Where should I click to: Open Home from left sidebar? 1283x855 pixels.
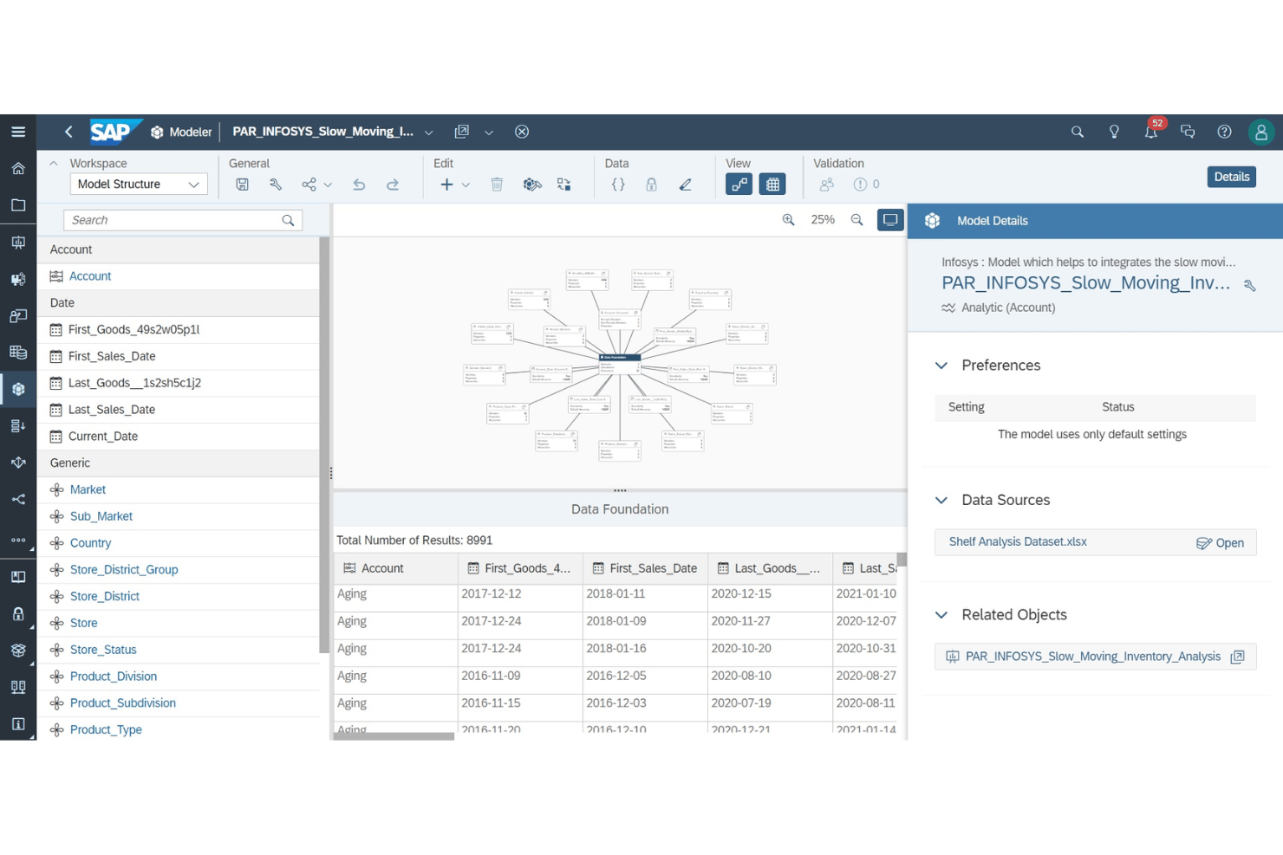coord(18,169)
